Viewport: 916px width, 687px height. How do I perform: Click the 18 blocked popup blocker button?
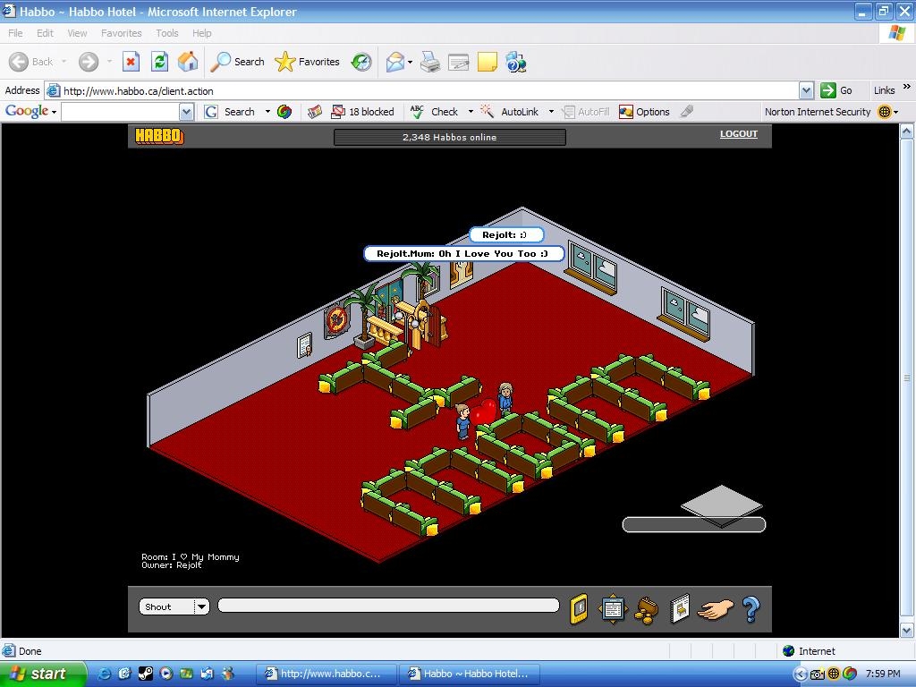click(x=363, y=112)
